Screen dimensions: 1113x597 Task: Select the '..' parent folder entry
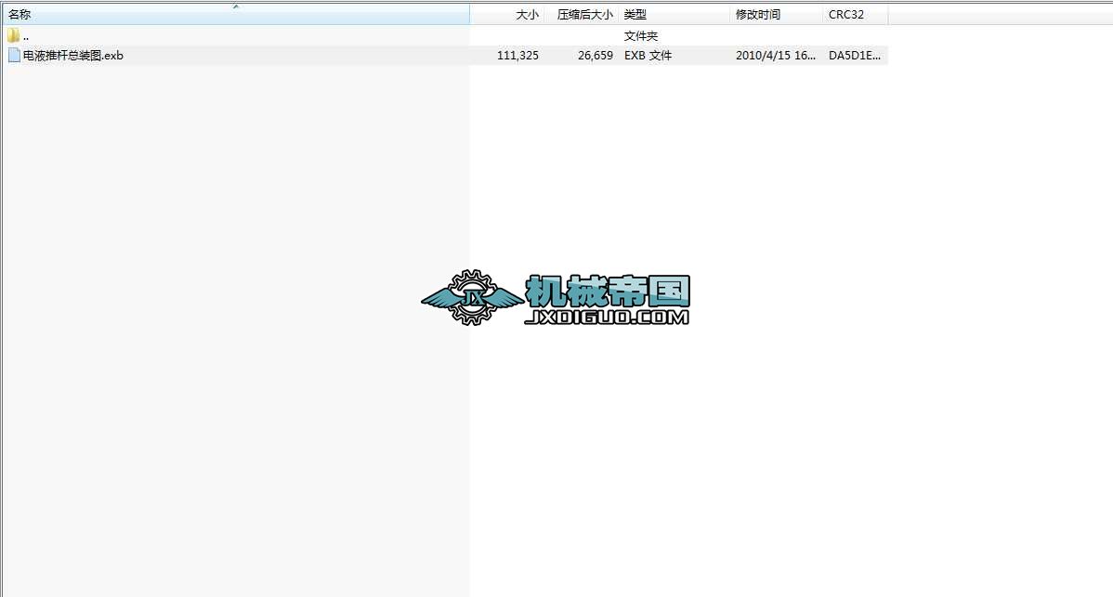tap(26, 36)
